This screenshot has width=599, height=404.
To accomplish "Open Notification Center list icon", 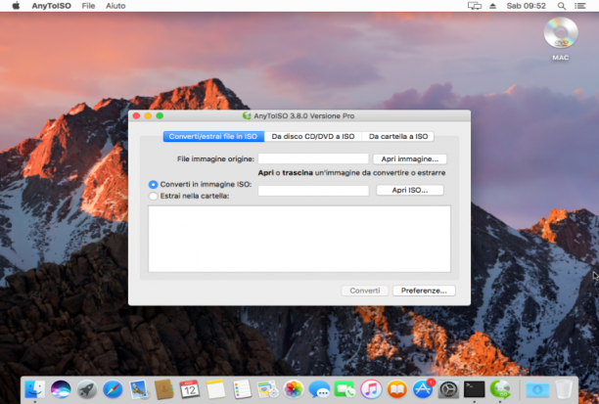I will 580,6.
